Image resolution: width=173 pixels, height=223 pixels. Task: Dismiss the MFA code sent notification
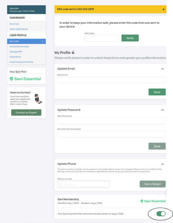pyautogui.click(x=164, y=9)
